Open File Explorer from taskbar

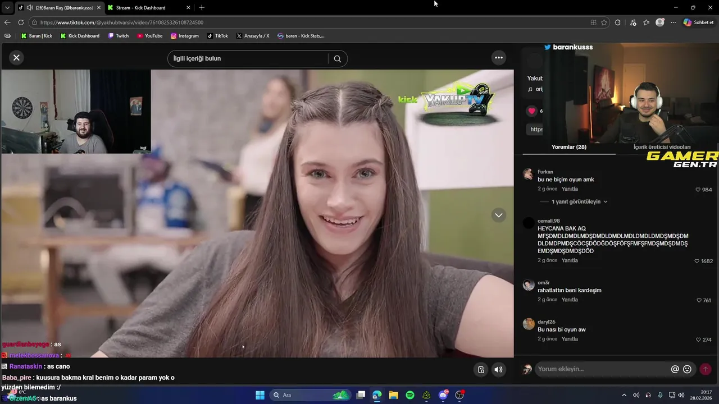coord(393,395)
